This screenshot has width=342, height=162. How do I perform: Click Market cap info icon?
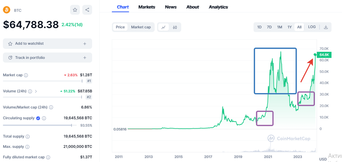point(26,75)
